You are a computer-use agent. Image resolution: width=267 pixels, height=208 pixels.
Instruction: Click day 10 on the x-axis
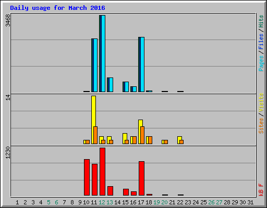click(86, 202)
